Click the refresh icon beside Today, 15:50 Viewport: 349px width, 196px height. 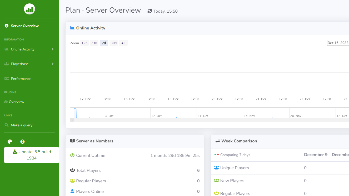150,11
